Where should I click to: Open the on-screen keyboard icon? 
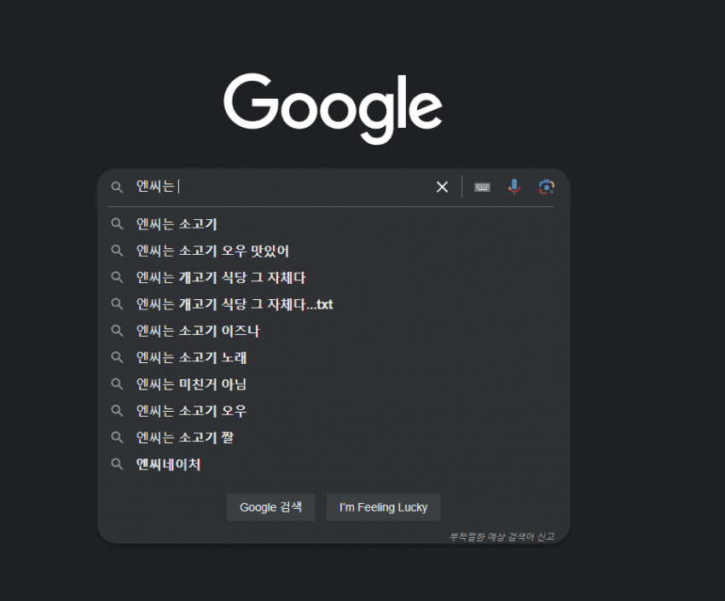(x=482, y=187)
